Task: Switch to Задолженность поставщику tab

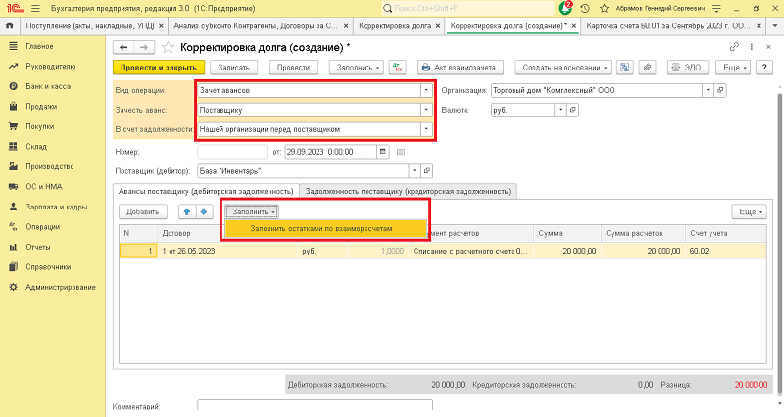Action: (x=409, y=190)
